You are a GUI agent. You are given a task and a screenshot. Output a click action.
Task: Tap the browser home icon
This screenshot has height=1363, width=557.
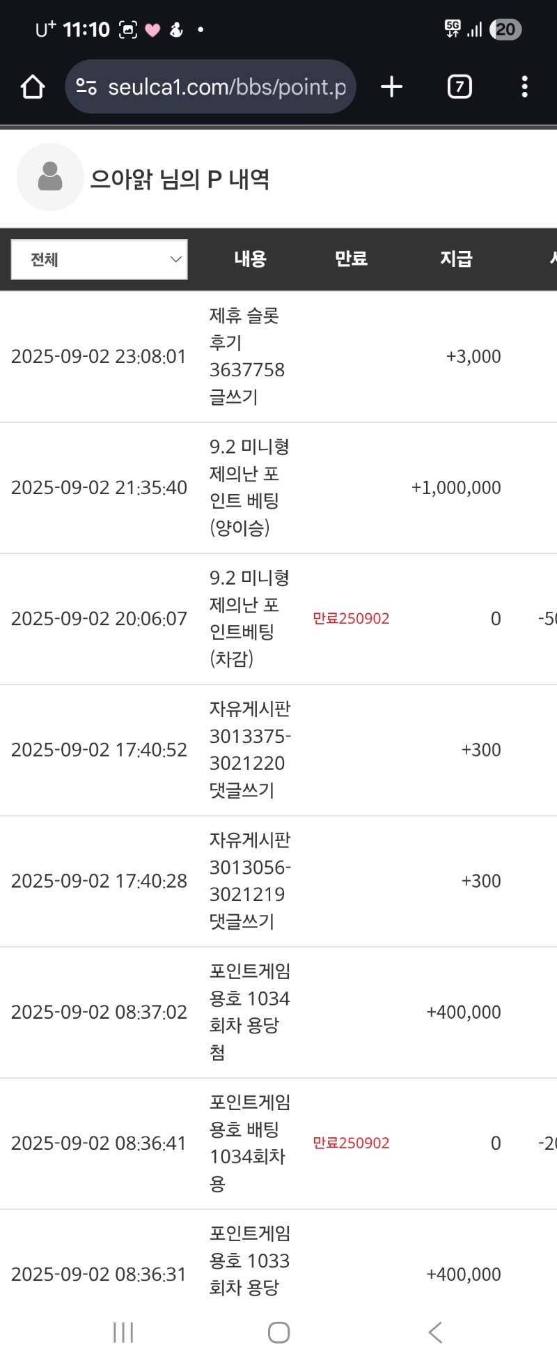pyautogui.click(x=33, y=87)
